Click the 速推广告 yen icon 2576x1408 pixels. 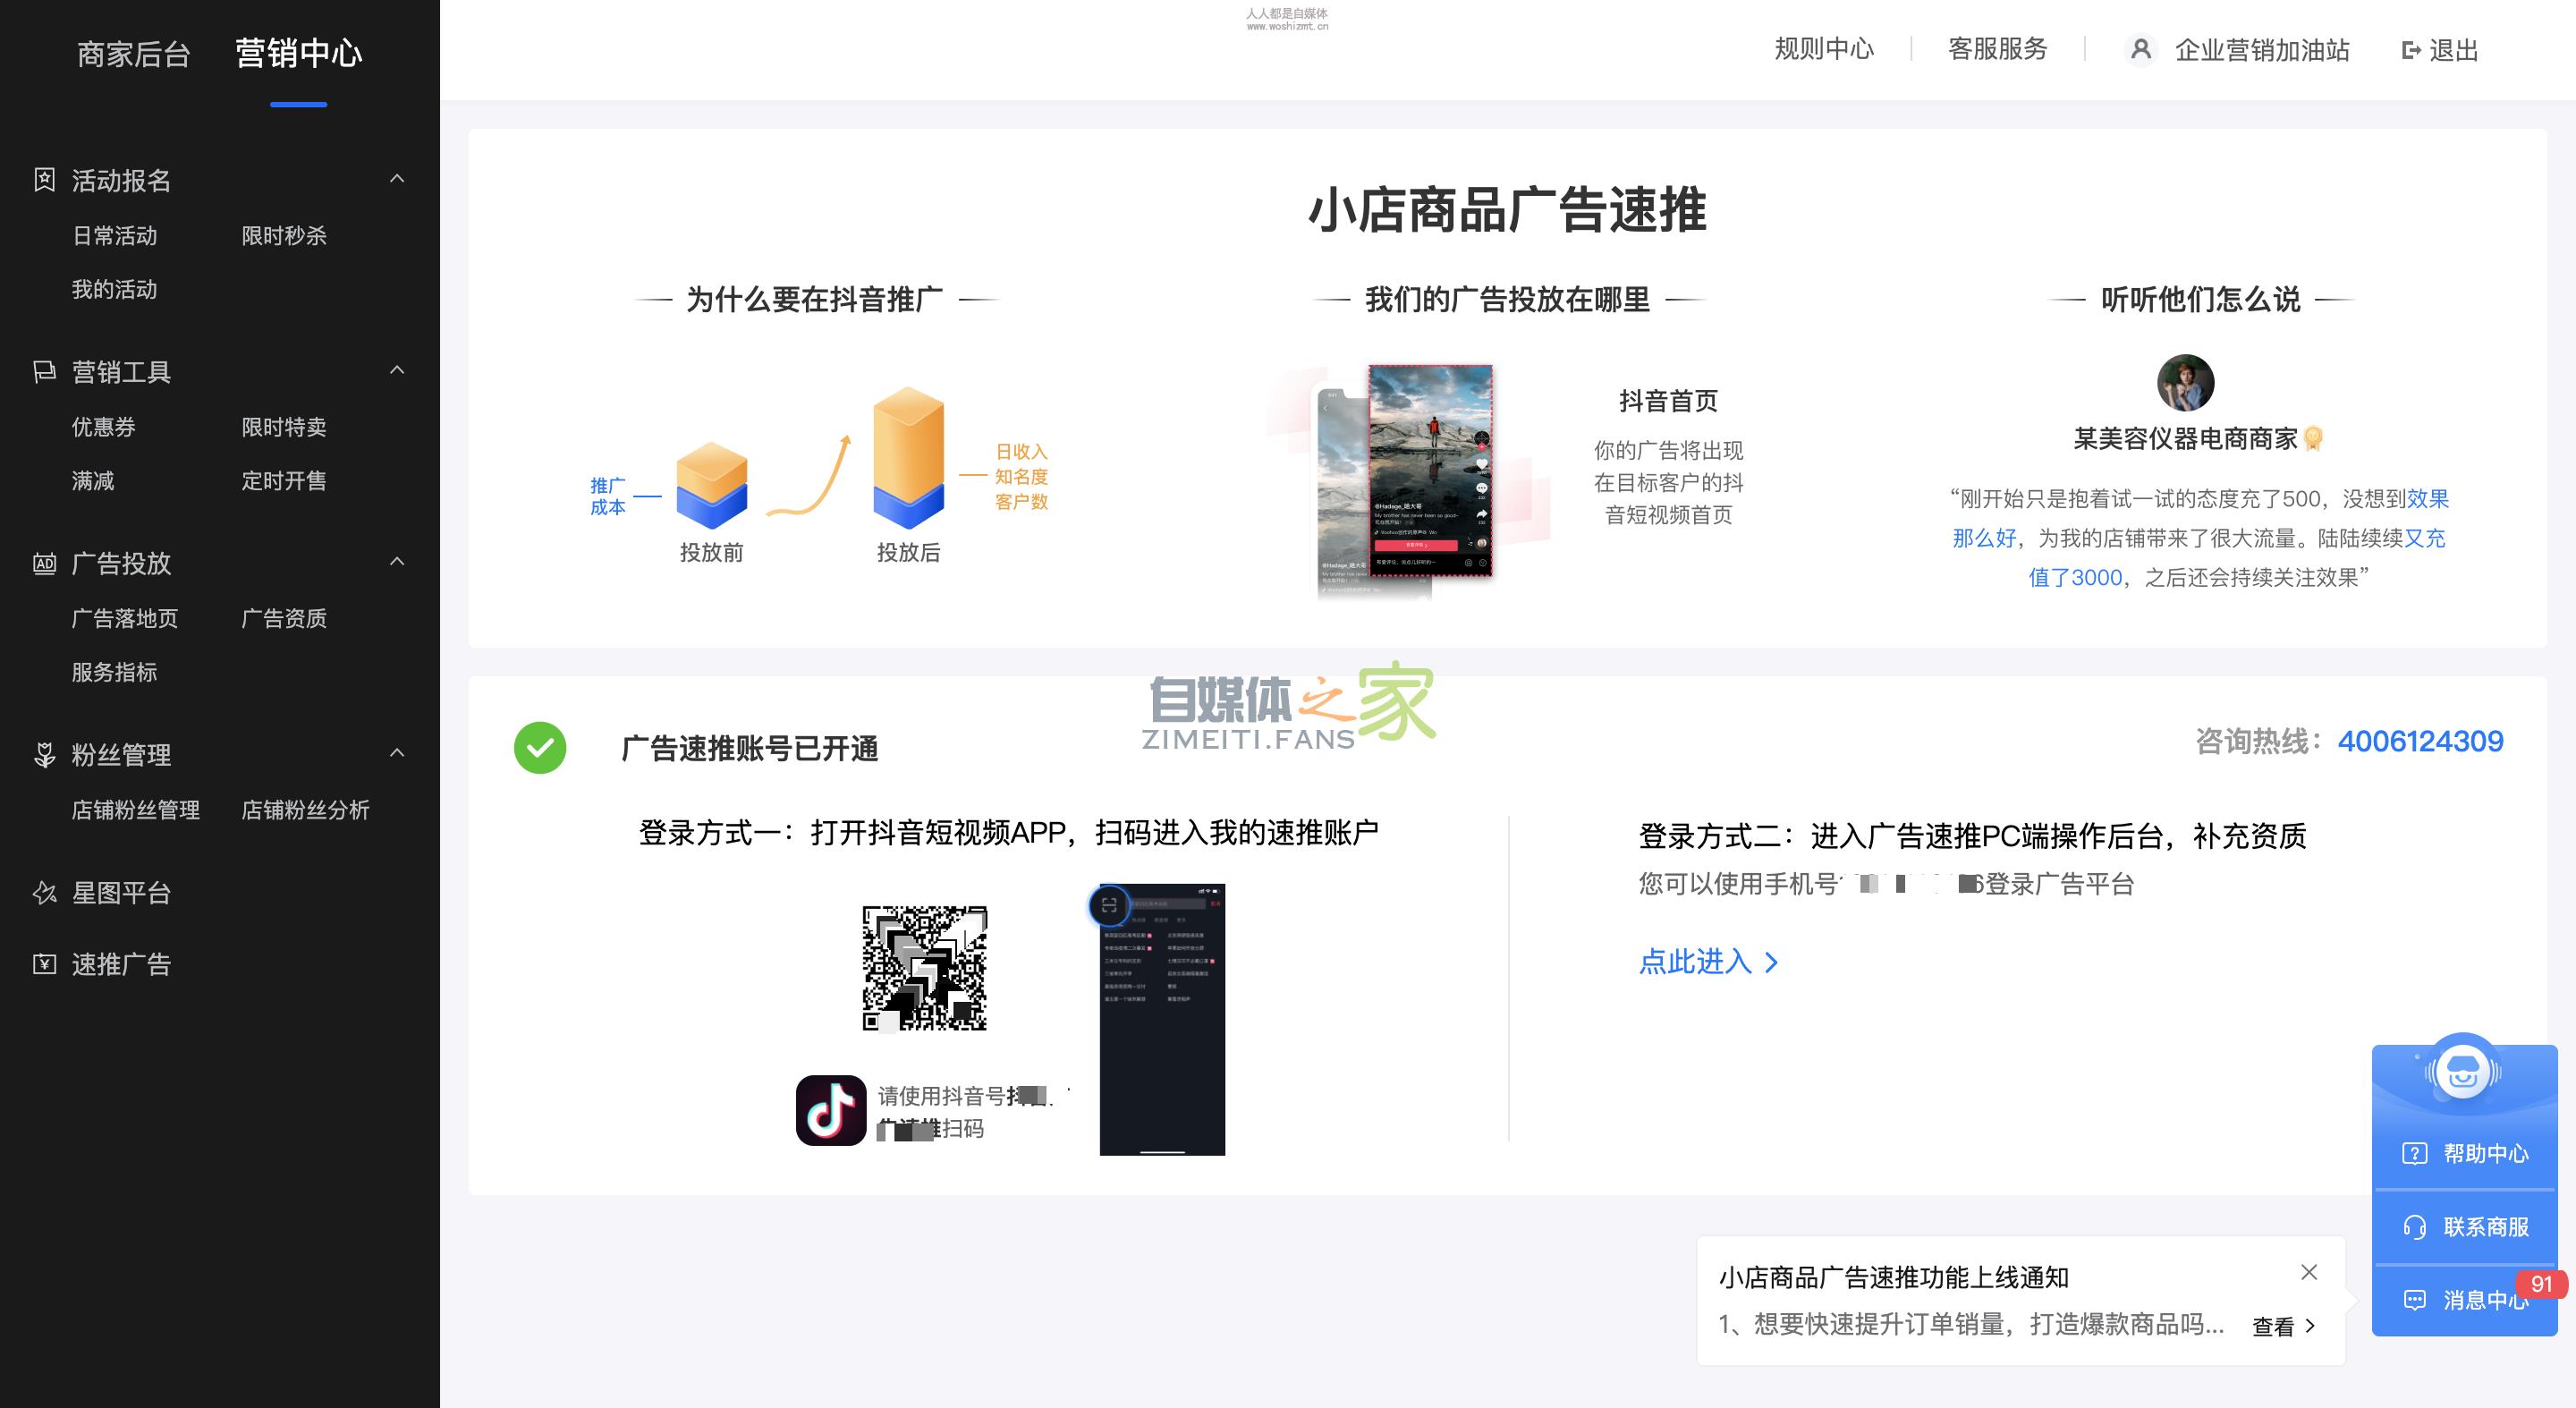point(44,964)
